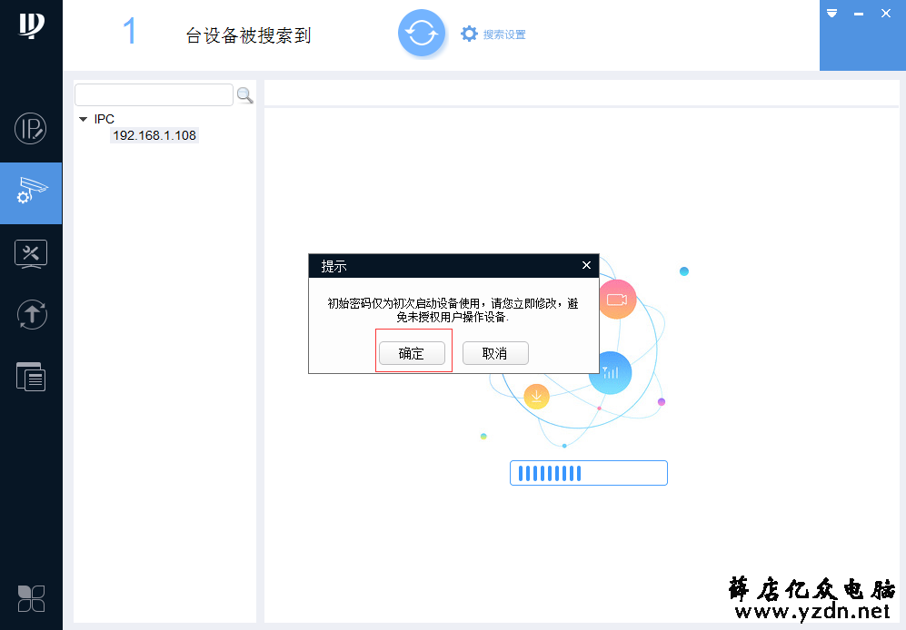Close the application window
This screenshot has width=906, height=630.
(x=886, y=14)
